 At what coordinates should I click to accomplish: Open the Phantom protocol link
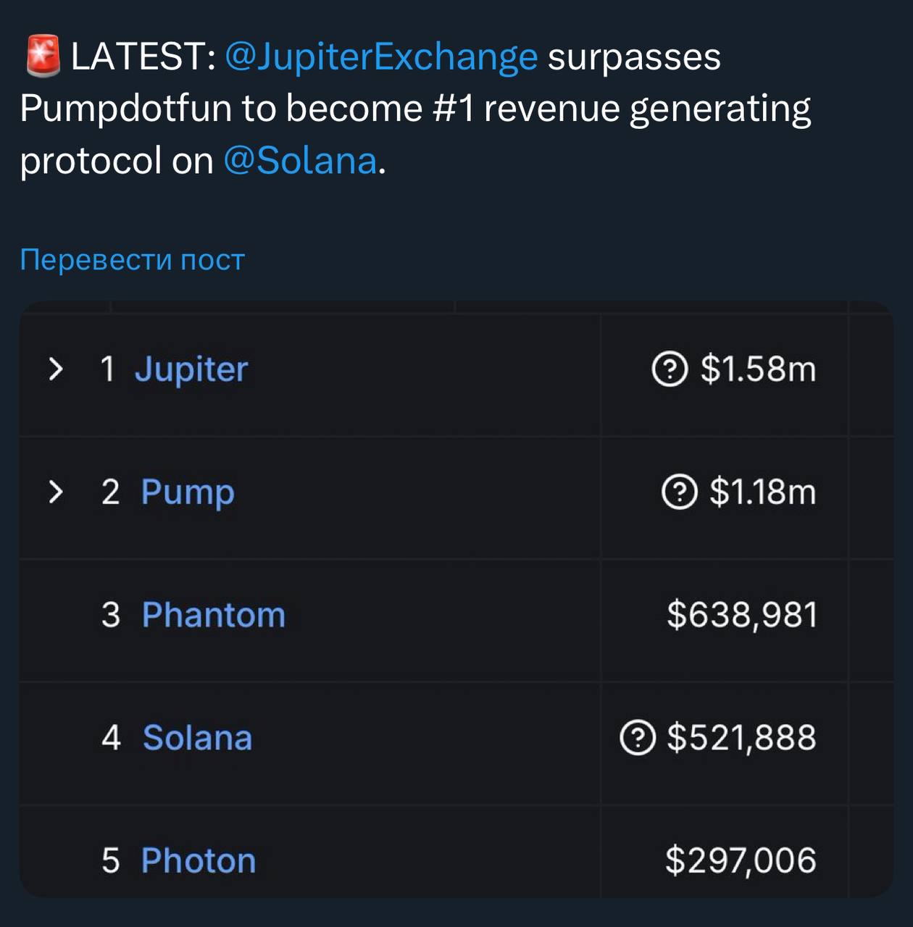(214, 615)
